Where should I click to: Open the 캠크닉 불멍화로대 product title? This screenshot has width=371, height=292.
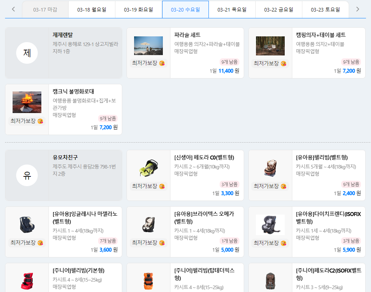73,91
